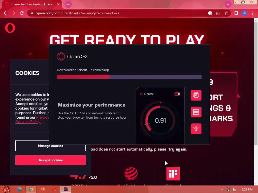Screen dimensions: 258x193
Task: Click the Opera logo on the page
Action: click(10, 28)
